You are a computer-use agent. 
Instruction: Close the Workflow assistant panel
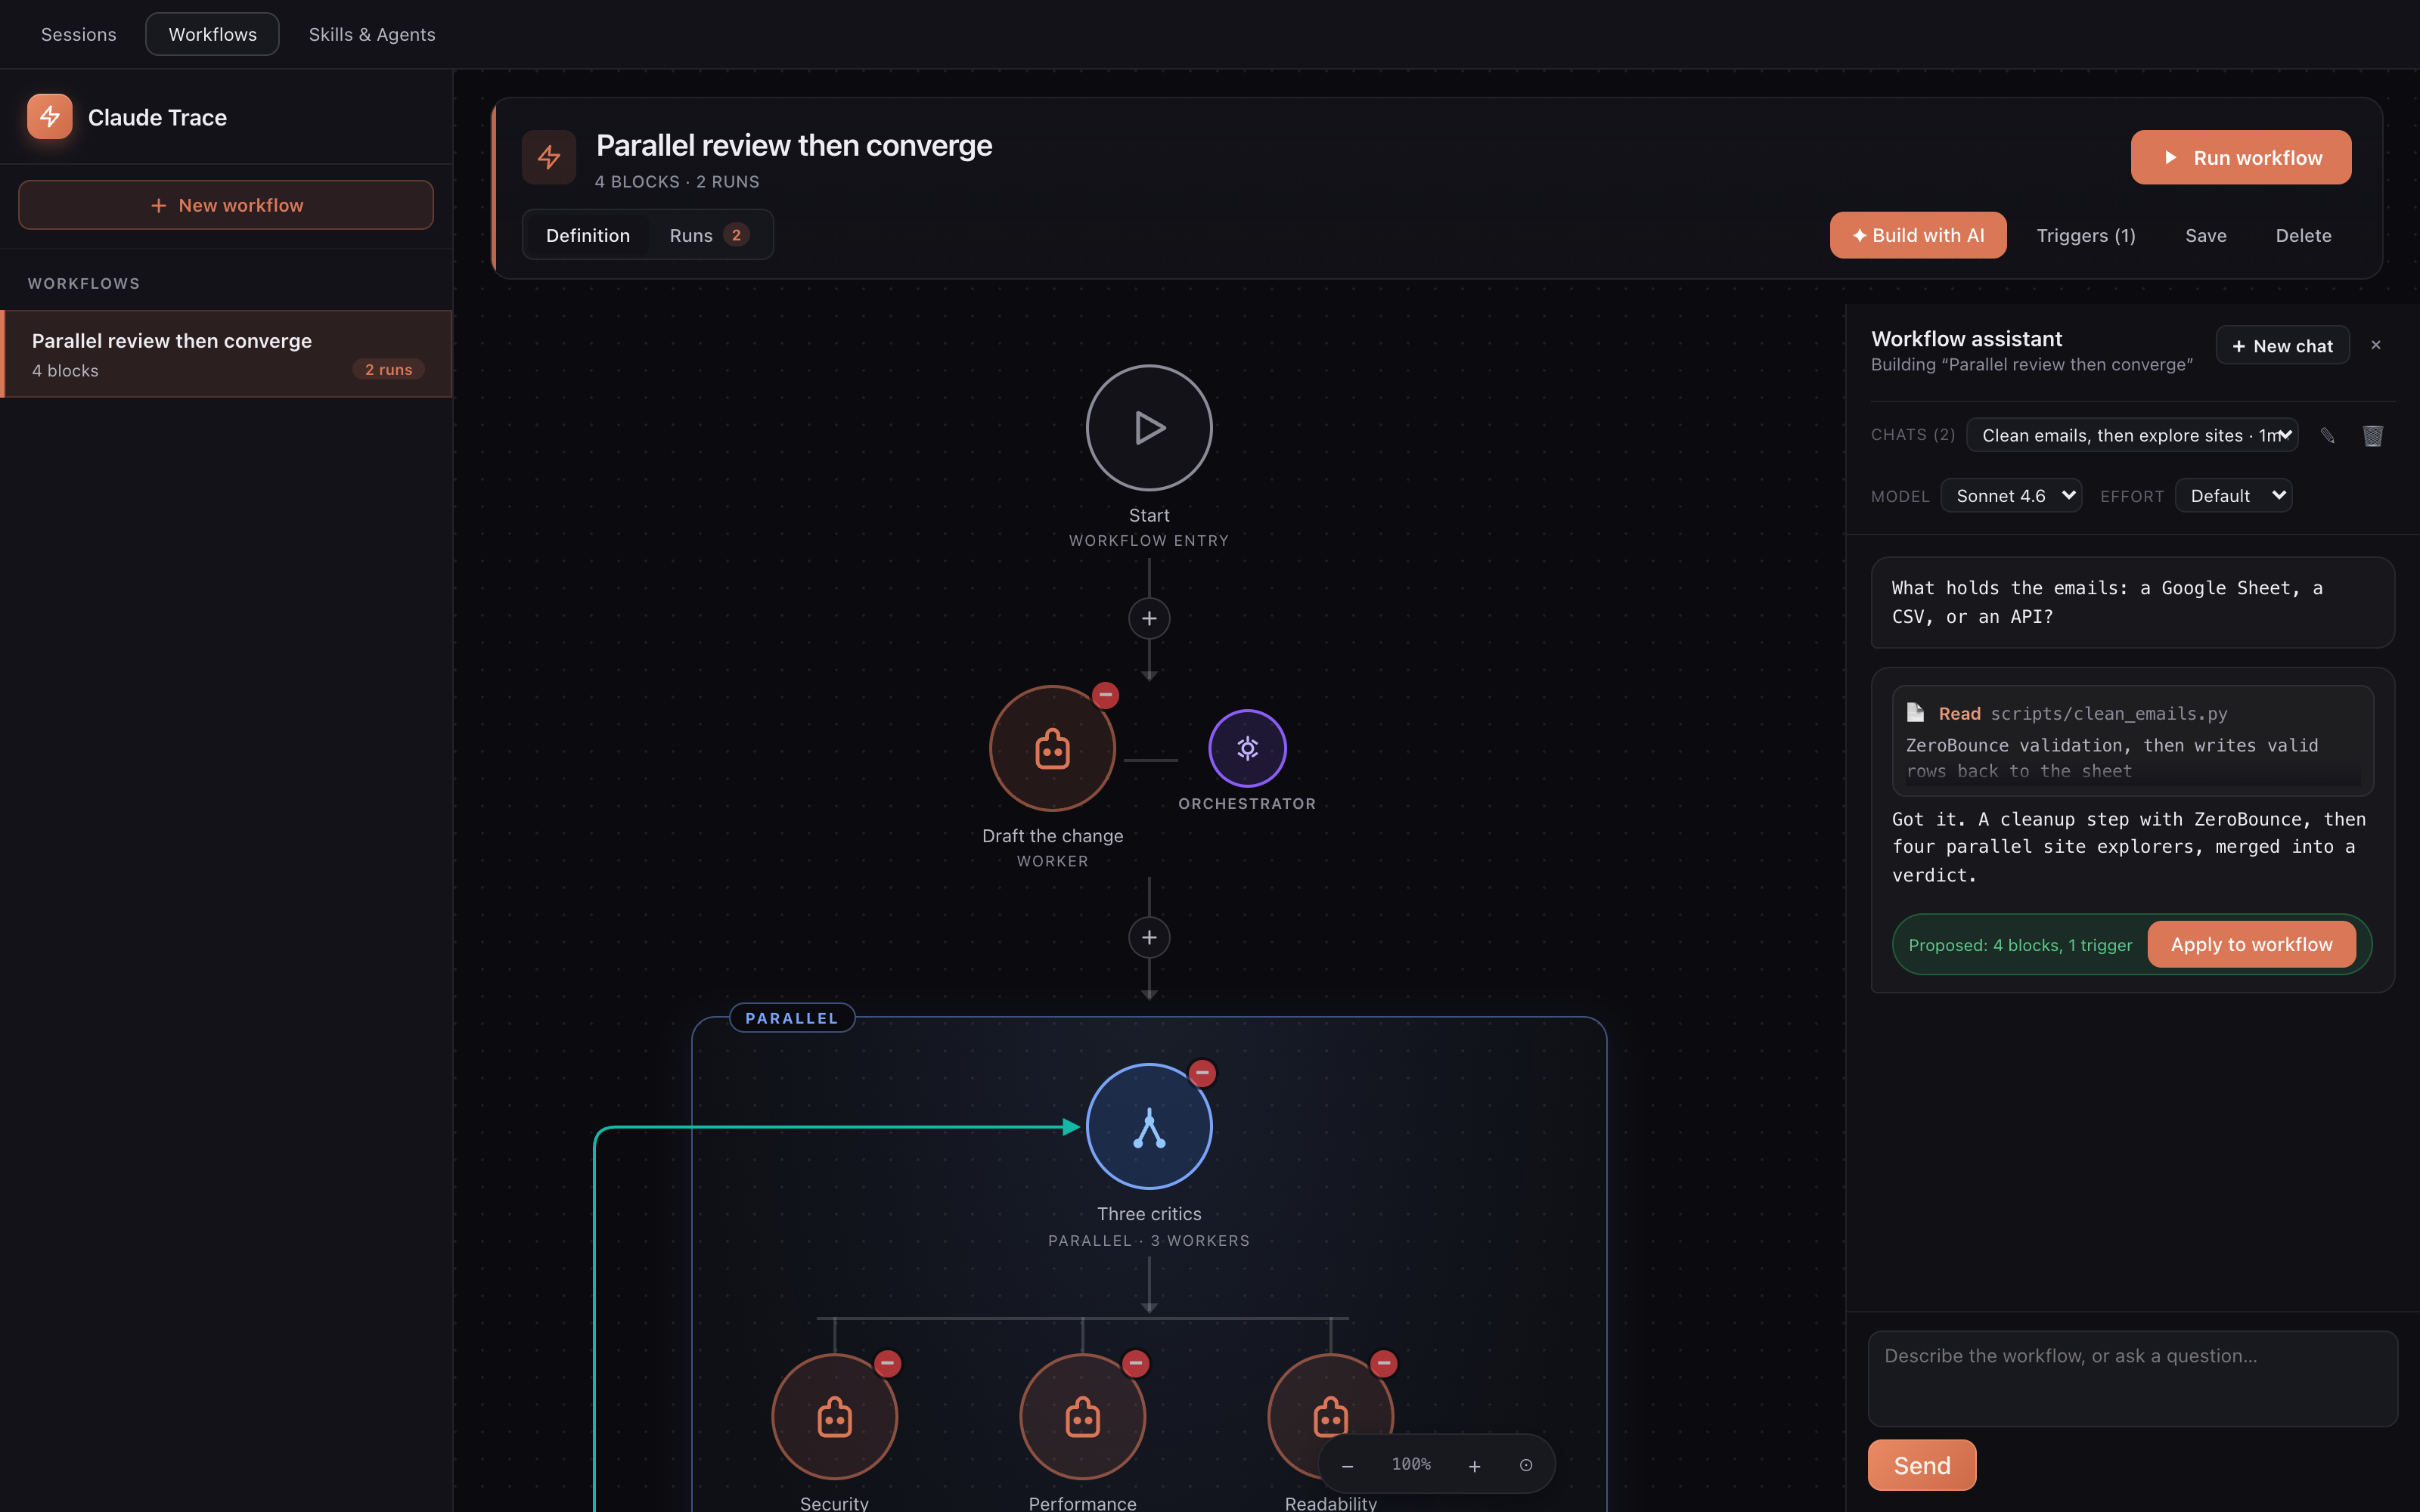2376,345
